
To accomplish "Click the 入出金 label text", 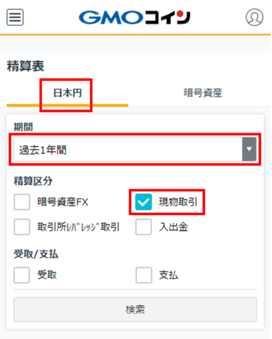I will point(174,227).
